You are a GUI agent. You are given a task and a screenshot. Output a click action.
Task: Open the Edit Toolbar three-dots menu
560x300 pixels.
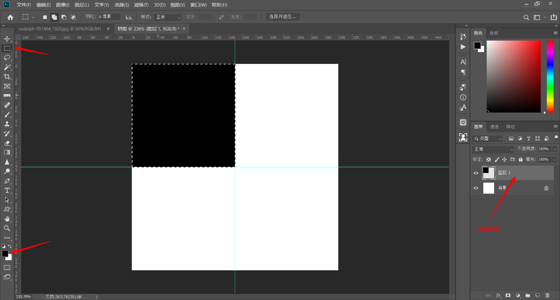pyautogui.click(x=7, y=238)
